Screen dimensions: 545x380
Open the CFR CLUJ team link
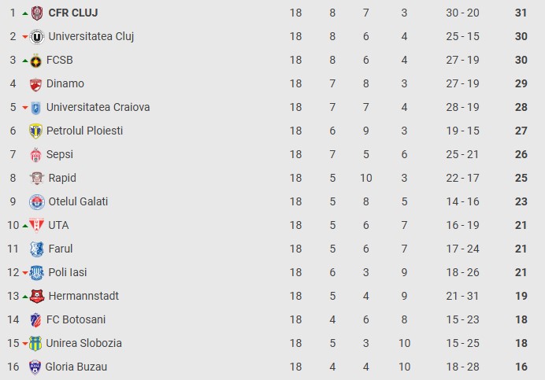click(73, 13)
